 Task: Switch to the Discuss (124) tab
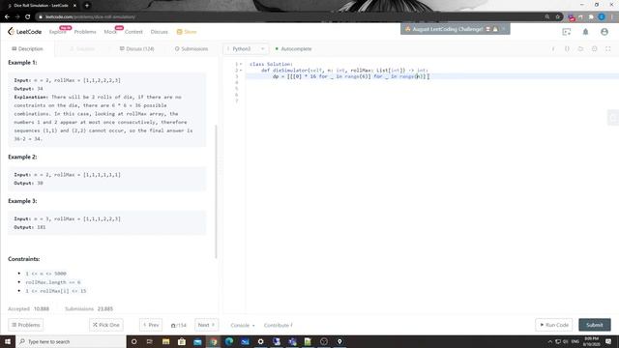(137, 48)
